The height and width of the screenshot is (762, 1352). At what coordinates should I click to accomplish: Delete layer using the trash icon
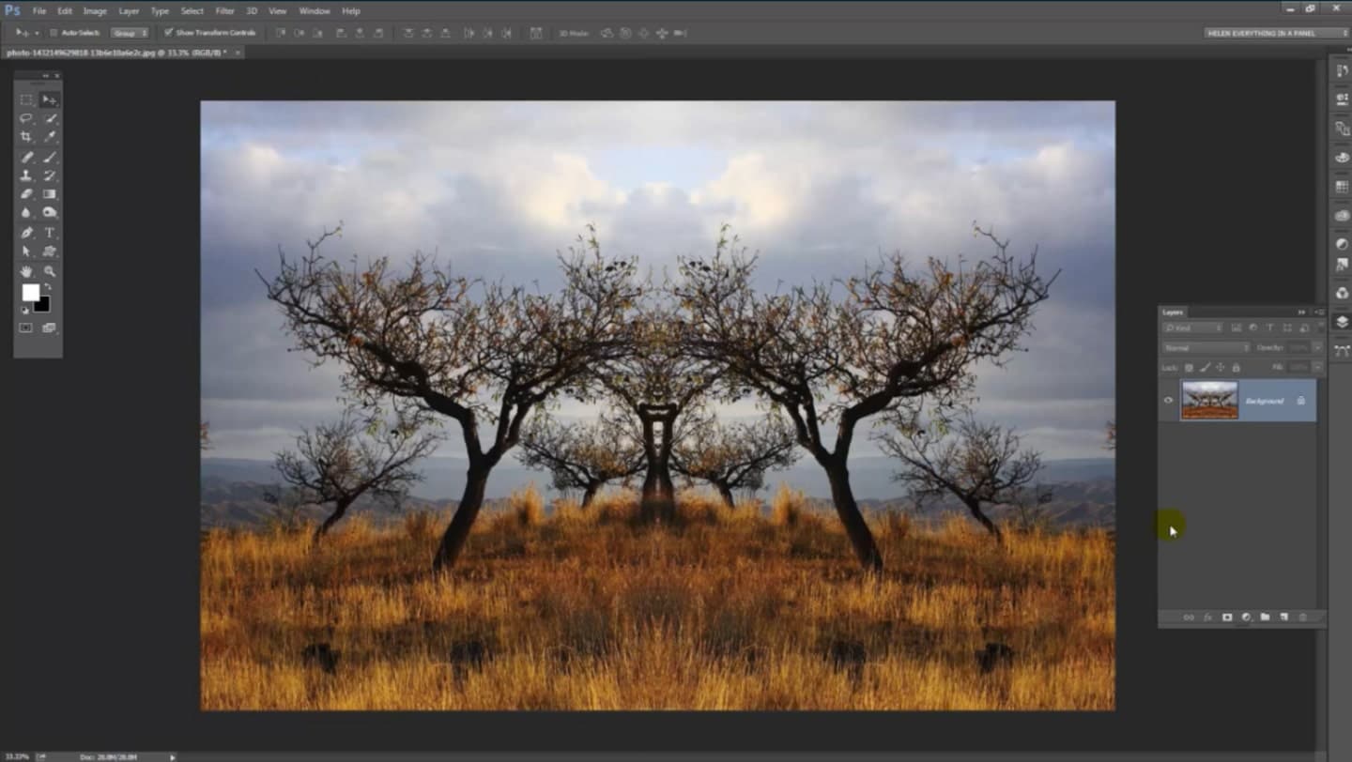(x=1303, y=617)
